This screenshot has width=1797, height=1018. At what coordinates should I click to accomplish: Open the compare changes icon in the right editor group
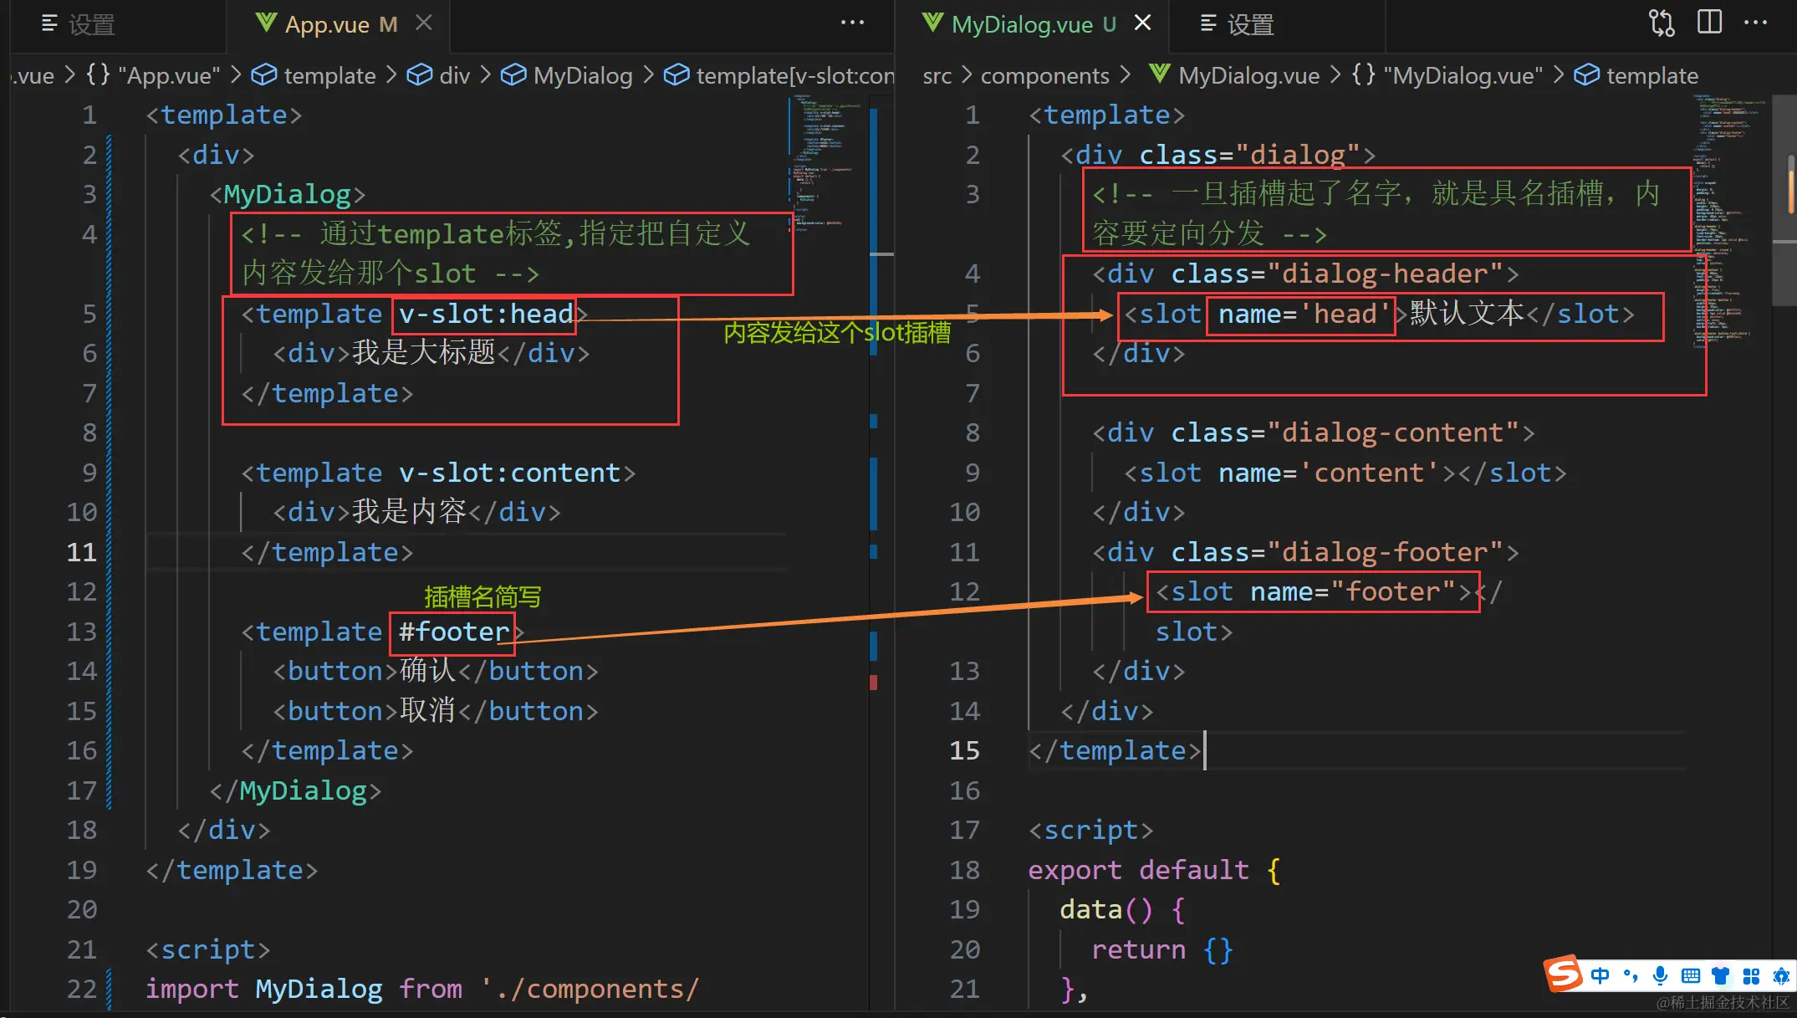[x=1662, y=23]
